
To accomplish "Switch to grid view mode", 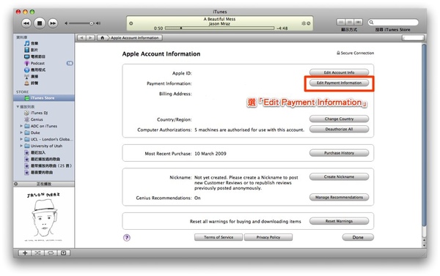I will (350, 22).
